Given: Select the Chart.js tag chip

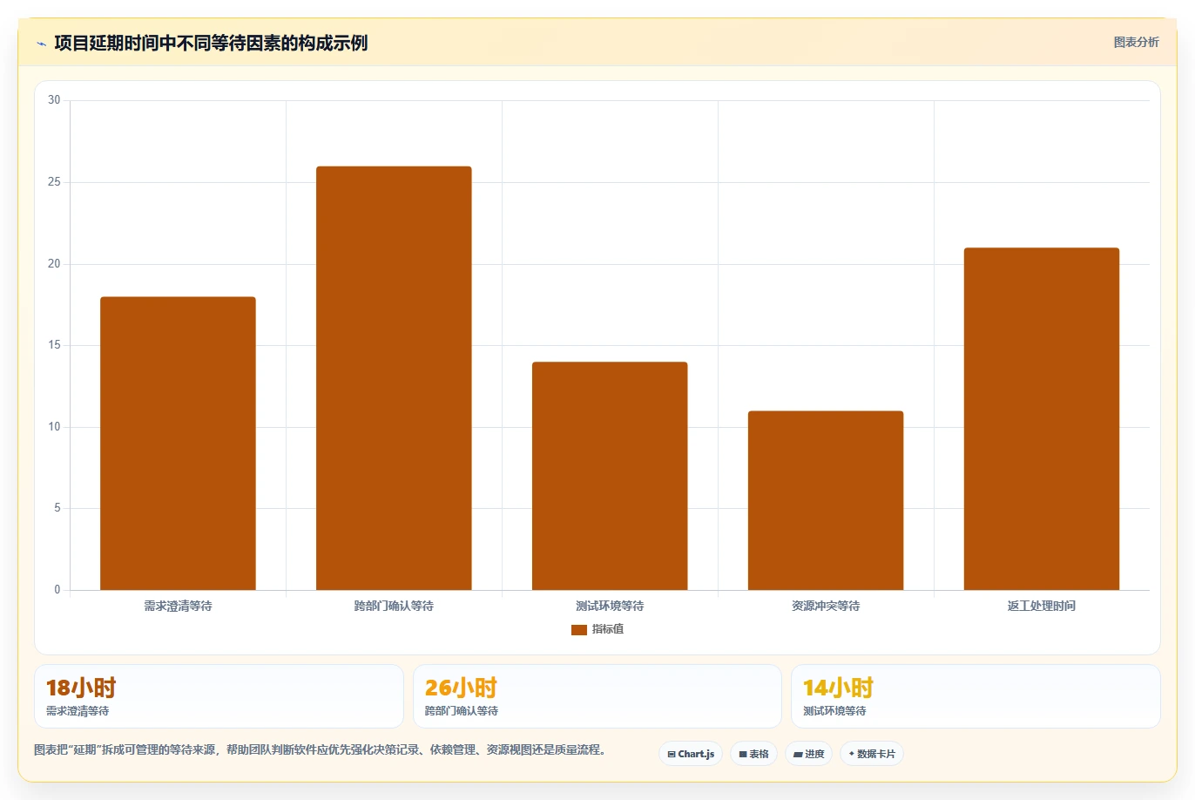Looking at the screenshot, I should point(691,754).
